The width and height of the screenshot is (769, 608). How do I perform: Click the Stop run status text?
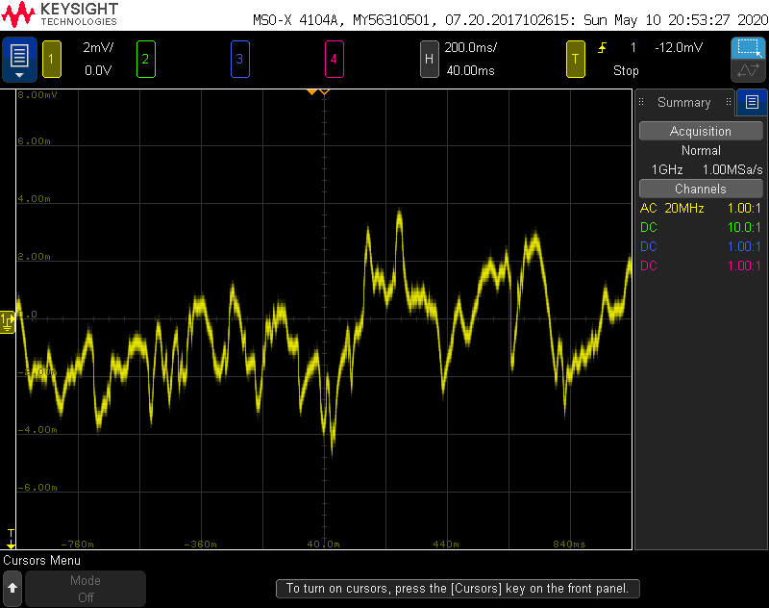pos(626,70)
